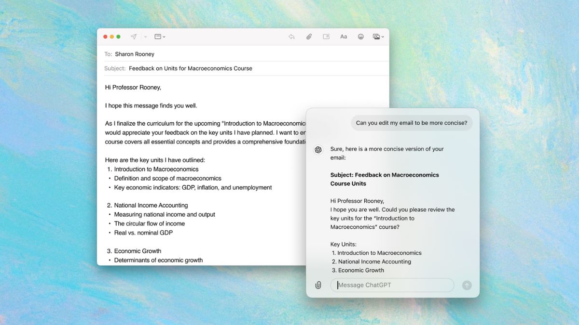Attach a file using Mail's paperclip icon
The image size is (579, 325).
(309, 36)
